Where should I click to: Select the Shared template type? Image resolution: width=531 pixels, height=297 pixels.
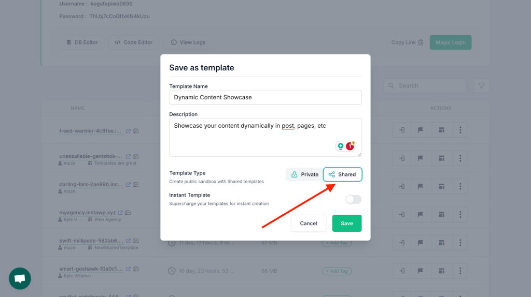(342, 174)
